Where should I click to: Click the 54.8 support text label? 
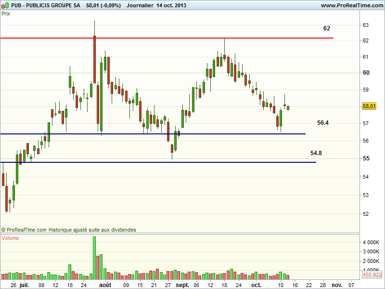316,153
